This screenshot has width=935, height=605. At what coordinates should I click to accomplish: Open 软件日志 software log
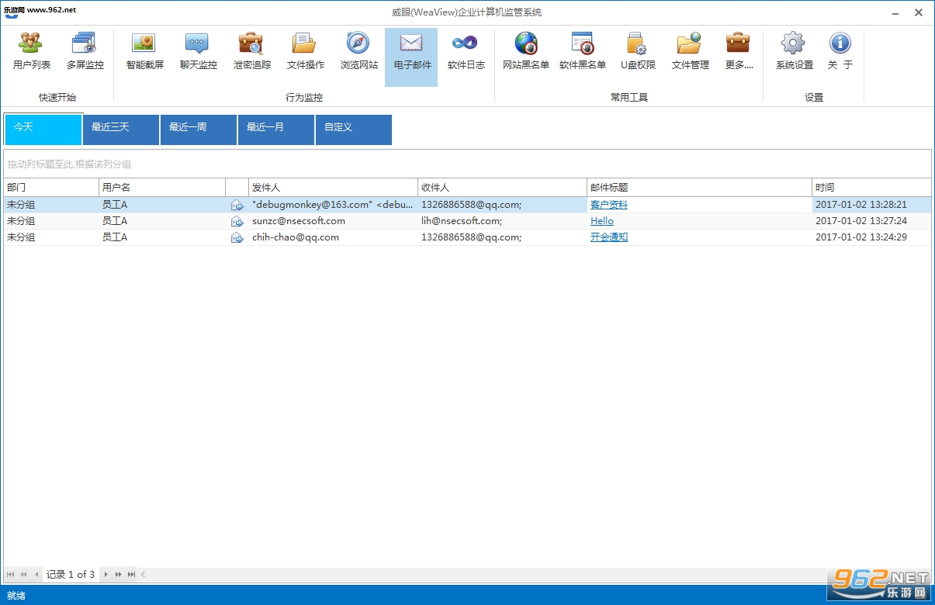point(466,51)
